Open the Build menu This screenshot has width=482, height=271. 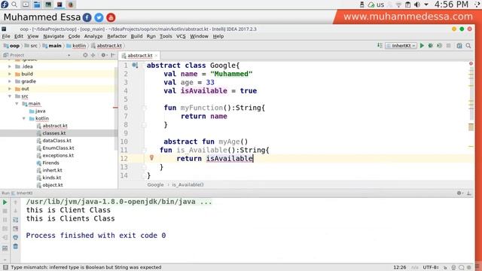(x=136, y=36)
